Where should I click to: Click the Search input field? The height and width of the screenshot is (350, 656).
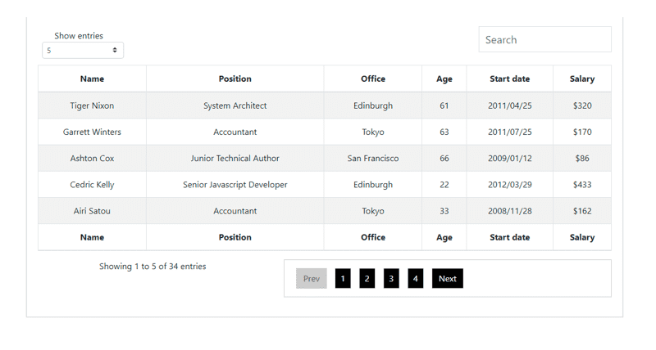(544, 39)
